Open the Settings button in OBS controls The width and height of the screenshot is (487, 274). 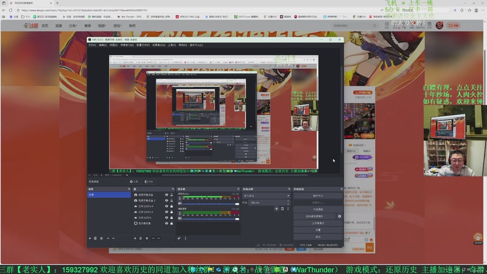318,230
